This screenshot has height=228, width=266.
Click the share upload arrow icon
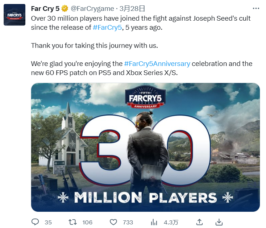tap(199, 222)
